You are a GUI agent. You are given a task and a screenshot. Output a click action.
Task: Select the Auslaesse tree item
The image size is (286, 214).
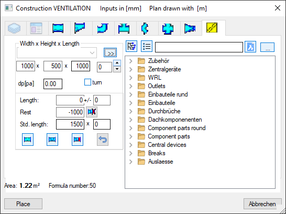point(160,162)
